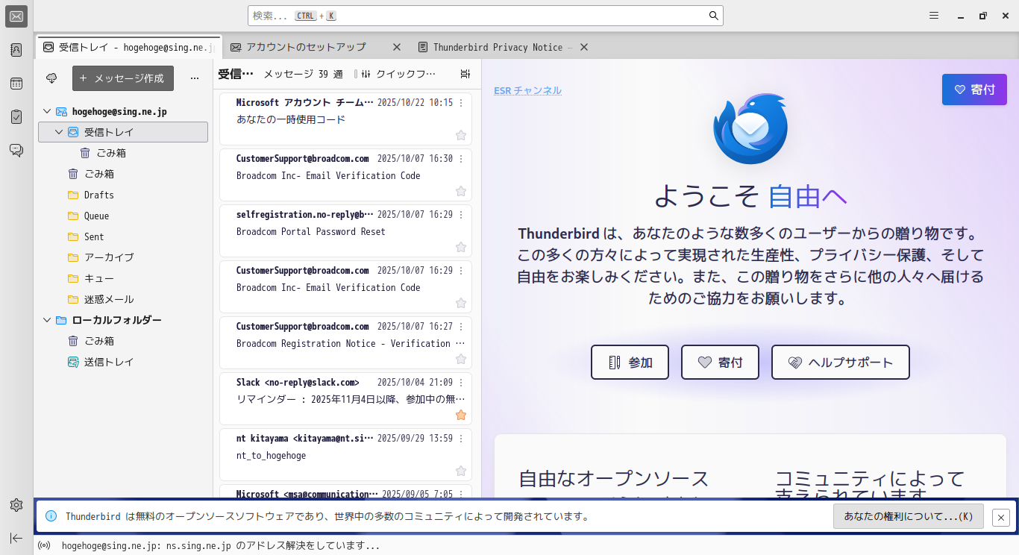Open the Chat space
The height and width of the screenshot is (555, 1019).
click(x=16, y=151)
